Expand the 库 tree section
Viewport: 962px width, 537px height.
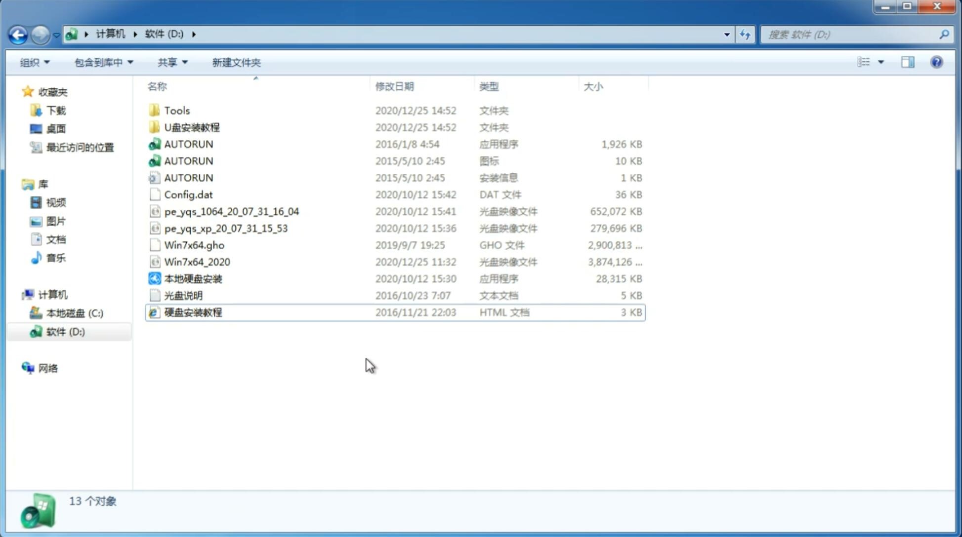[x=19, y=184]
